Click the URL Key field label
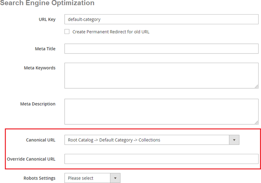The height and width of the screenshot is (183, 261). (x=47, y=19)
